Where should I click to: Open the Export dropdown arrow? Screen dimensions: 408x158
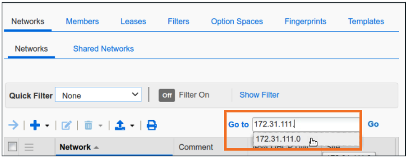click(132, 126)
